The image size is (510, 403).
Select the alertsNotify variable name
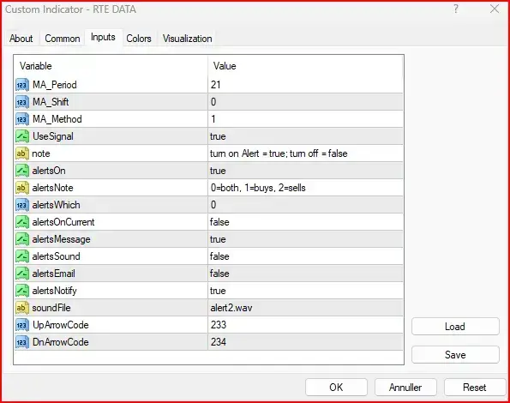54,291
